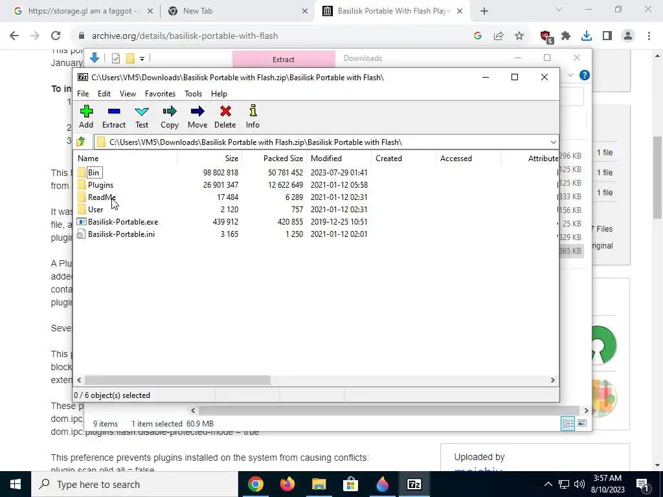This screenshot has height=497, width=663.
Task: Click the Delete red X icon
Action: (x=225, y=117)
